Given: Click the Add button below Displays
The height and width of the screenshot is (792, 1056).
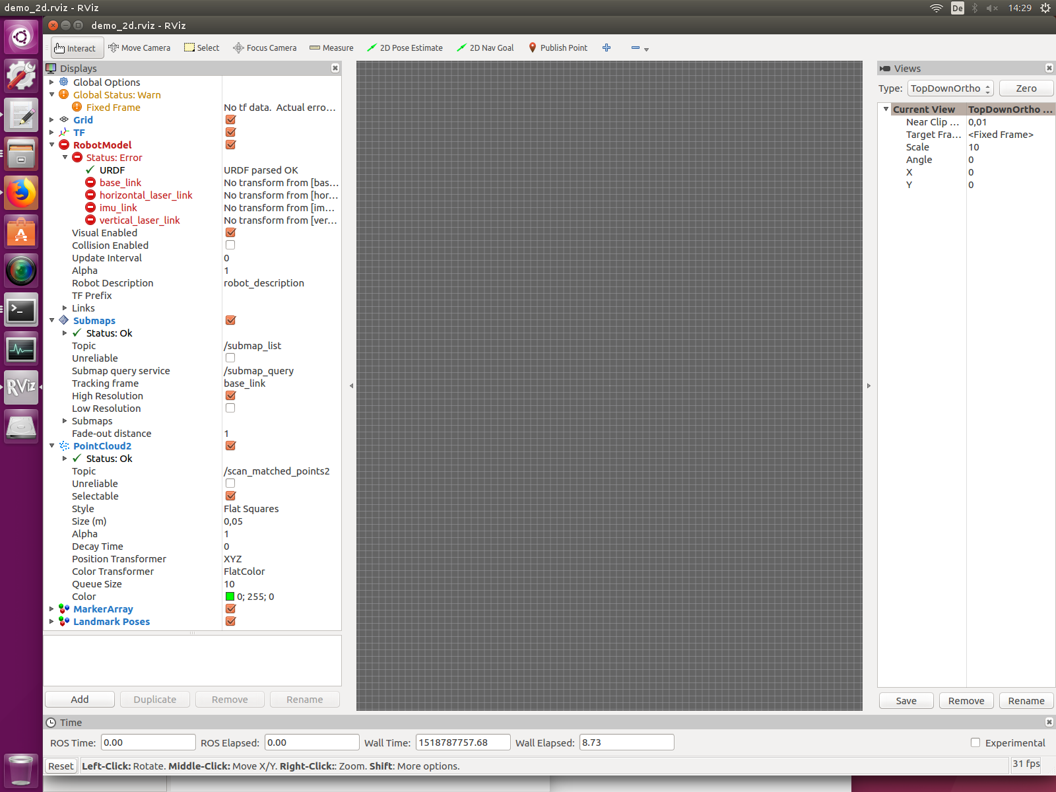Looking at the screenshot, I should click(79, 699).
